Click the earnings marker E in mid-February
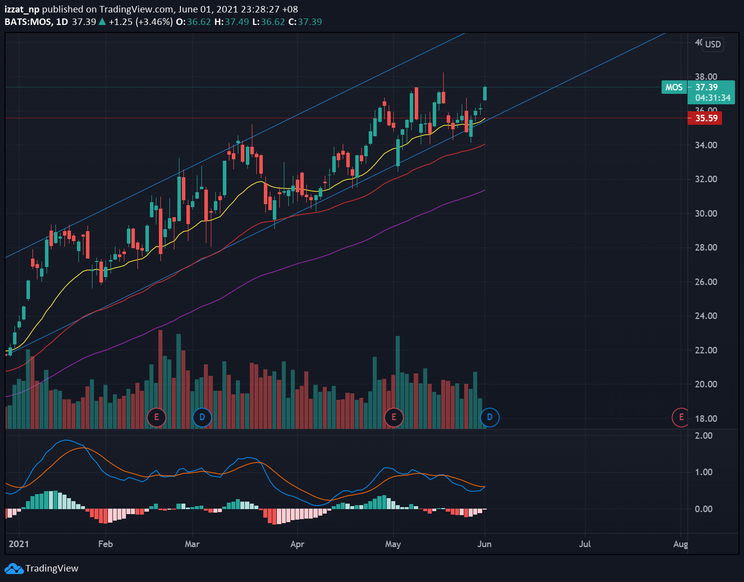This screenshot has height=582, width=744. click(156, 417)
